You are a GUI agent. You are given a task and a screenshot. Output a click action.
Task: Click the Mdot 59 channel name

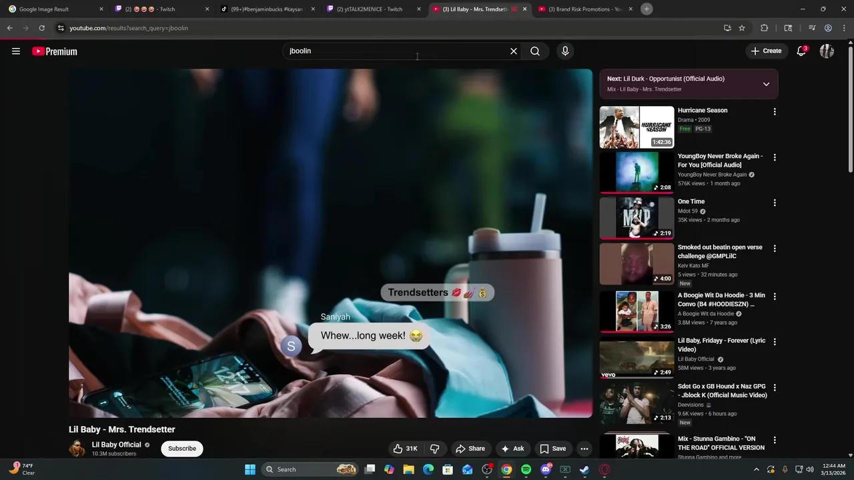click(687, 211)
